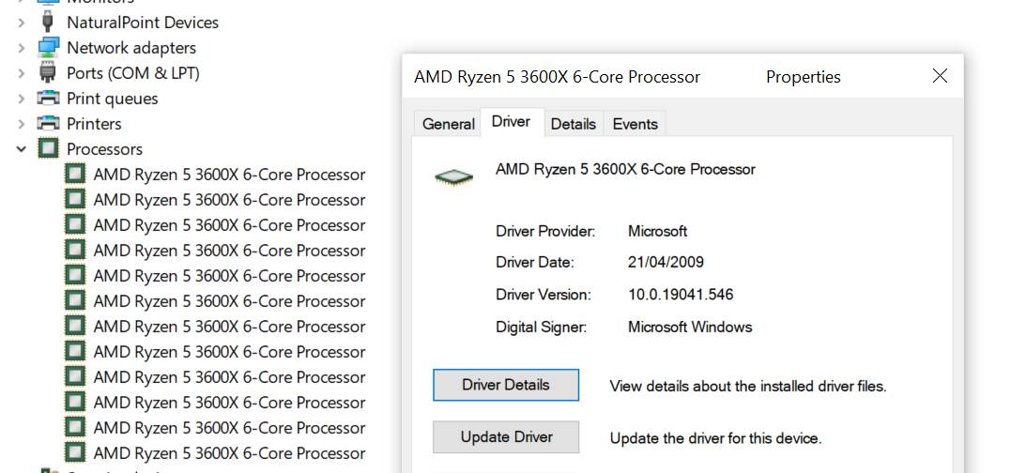Image resolution: width=1011 pixels, height=473 pixels.
Task: Click the Driver Details button
Action: click(506, 385)
